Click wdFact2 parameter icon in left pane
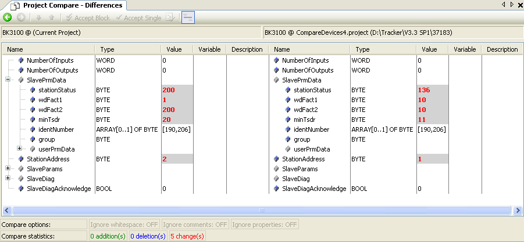Viewport: 524px width, 242px height. (33, 110)
